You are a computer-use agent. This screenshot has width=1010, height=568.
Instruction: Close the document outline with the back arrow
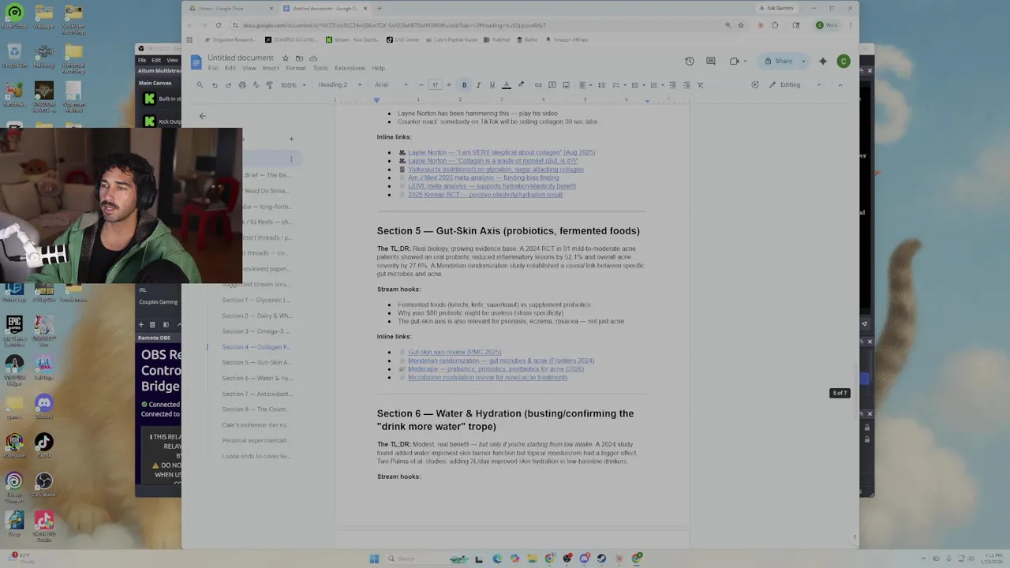tap(203, 116)
